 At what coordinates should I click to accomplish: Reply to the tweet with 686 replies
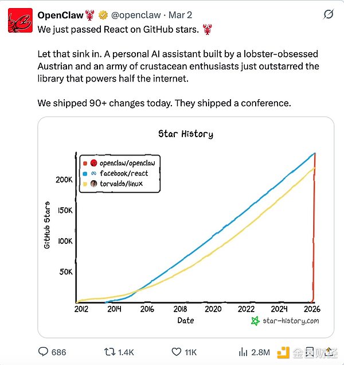(x=44, y=352)
